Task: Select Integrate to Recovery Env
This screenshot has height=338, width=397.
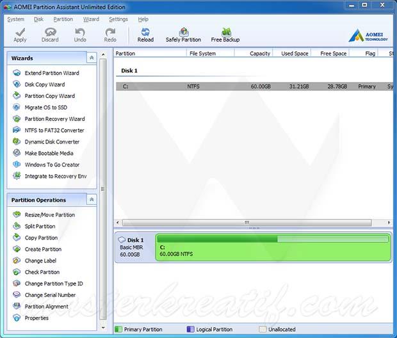Action: [56, 176]
